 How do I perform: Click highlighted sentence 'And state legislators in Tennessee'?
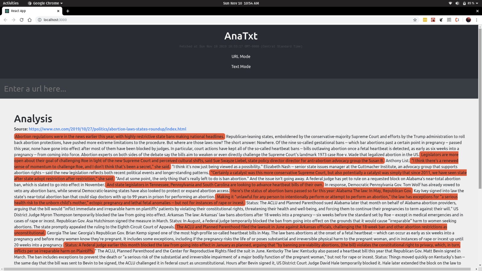(x=214, y=185)
